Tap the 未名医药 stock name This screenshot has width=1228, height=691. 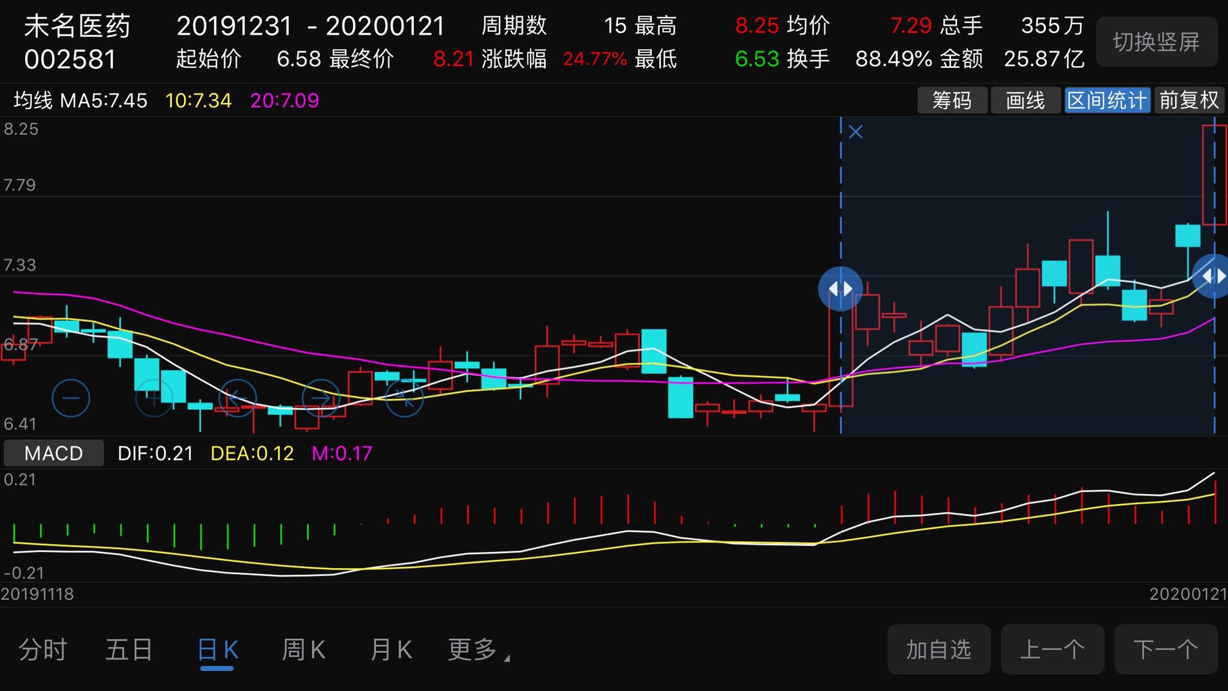point(77,26)
